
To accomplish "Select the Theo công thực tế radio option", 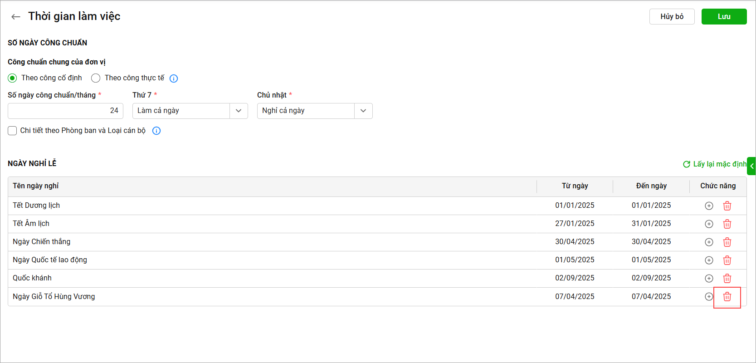I will tap(96, 78).
